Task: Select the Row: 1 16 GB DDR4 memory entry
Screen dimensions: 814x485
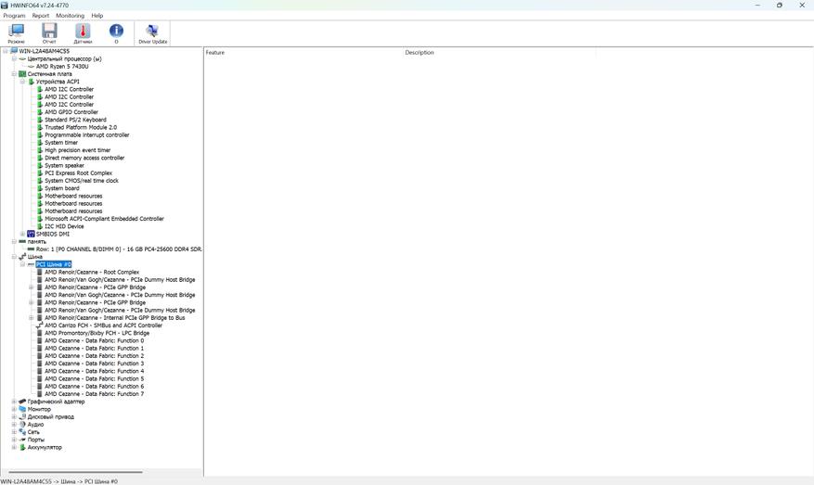Action: tap(119, 249)
